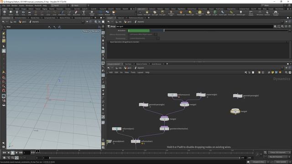Add a Volume Light from the shelf
This screenshot has width=292, height=164.
pos(181,13)
